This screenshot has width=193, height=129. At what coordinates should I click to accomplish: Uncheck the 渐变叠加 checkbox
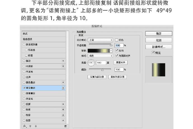pos(24,88)
